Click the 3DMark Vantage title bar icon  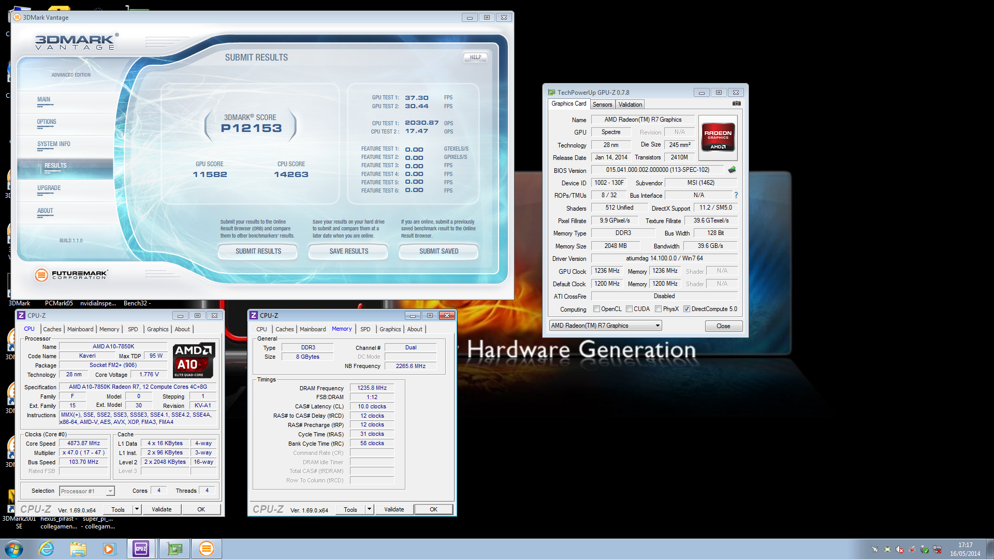point(17,17)
